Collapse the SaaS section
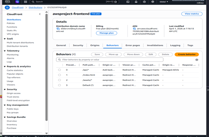The height and width of the screenshot is (137, 209). (x=5, y=39)
